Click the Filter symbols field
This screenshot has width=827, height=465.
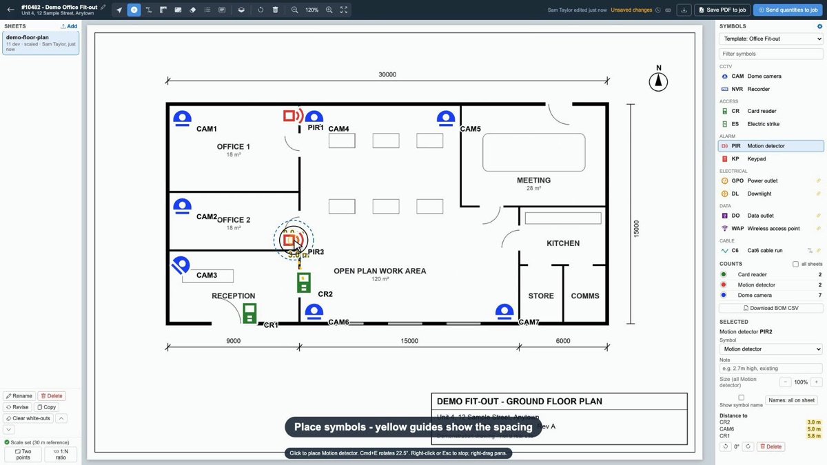tap(771, 54)
